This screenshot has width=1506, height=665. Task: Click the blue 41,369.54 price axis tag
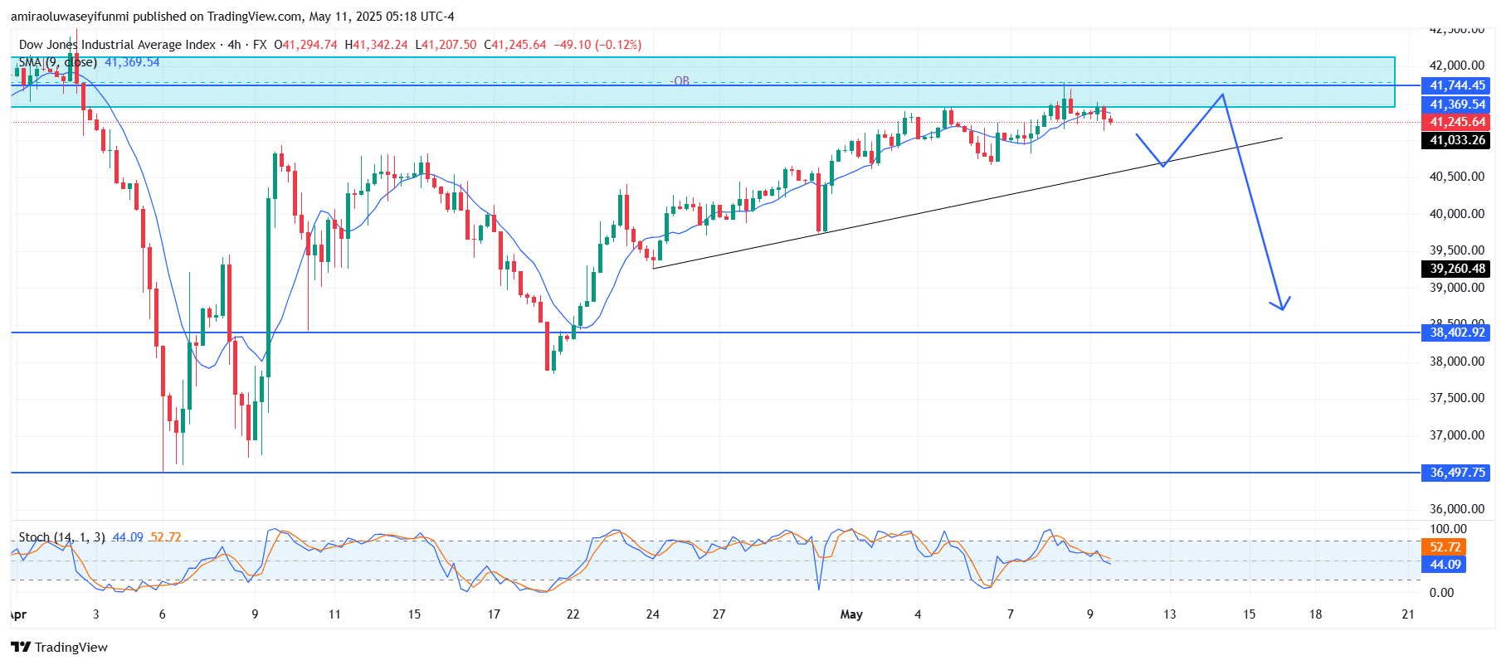tap(1456, 104)
